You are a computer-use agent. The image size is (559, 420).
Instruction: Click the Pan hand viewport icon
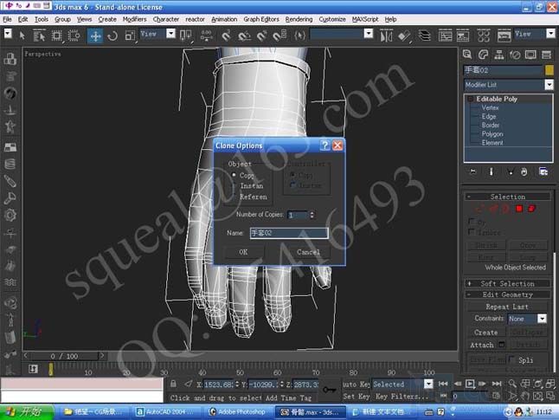pyautogui.click(x=525, y=396)
